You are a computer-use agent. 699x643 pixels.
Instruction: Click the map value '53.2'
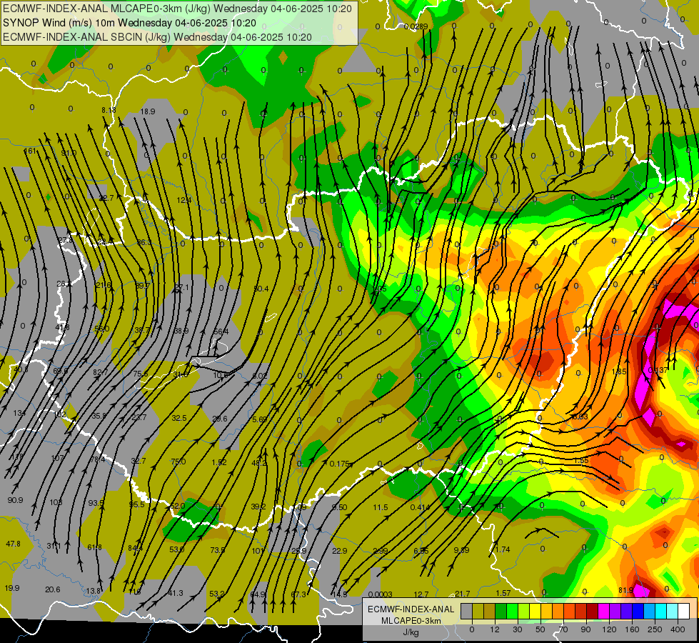216,594
